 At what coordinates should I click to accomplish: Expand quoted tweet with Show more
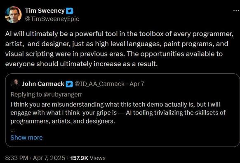point(26,137)
